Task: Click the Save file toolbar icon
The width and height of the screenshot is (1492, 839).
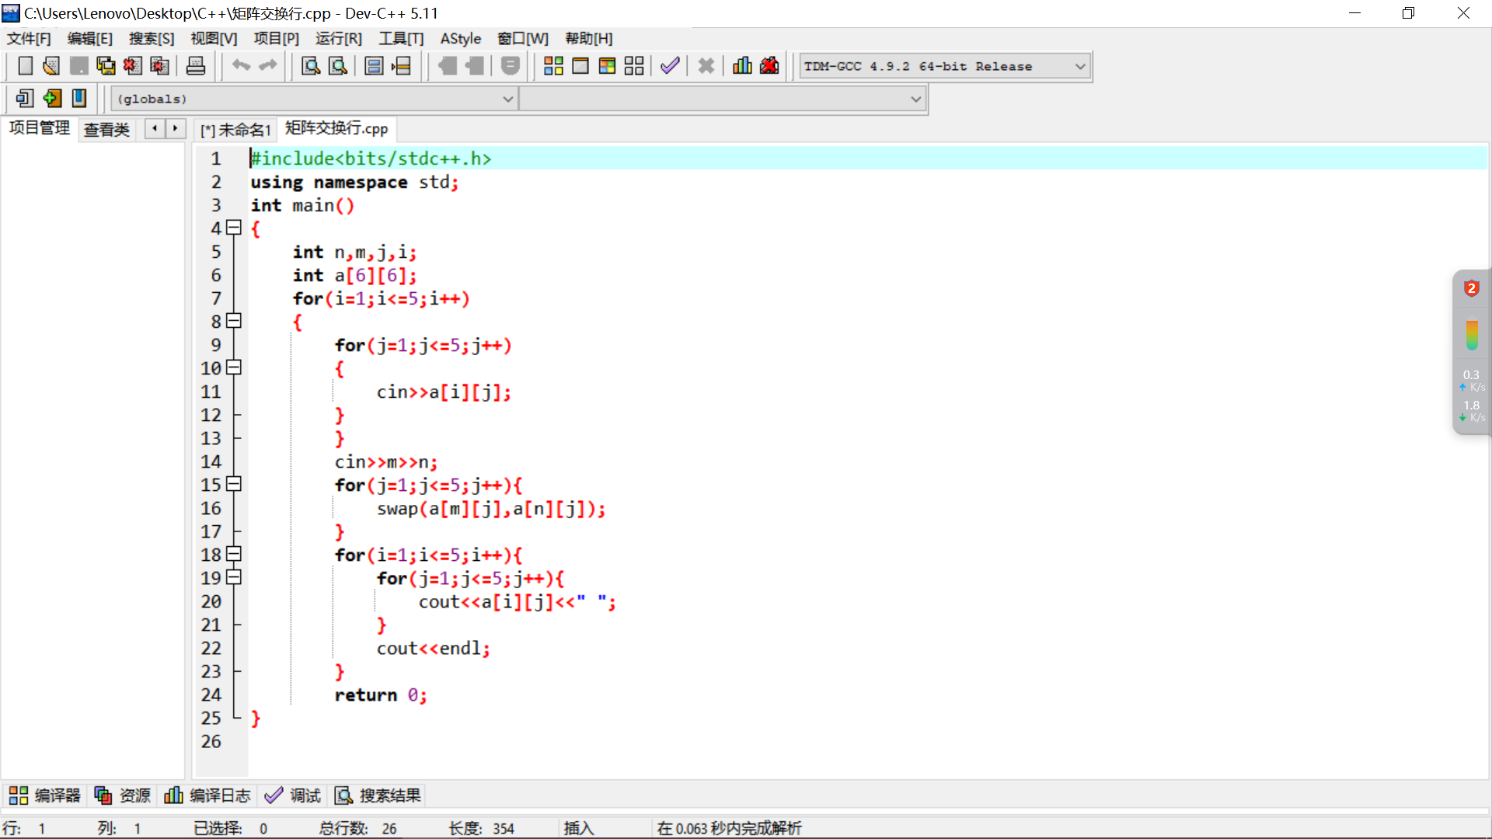Action: point(78,66)
